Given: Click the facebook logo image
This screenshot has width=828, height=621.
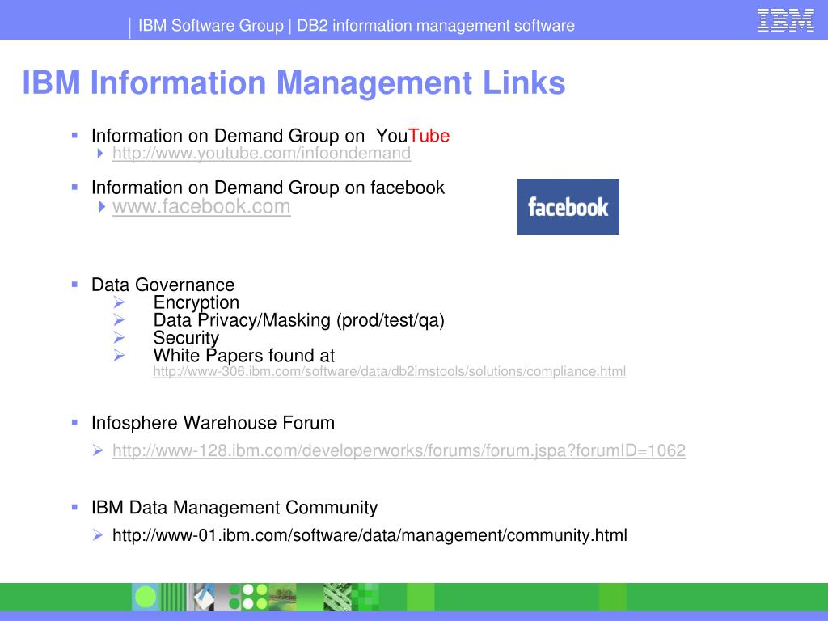Looking at the screenshot, I should coord(568,207).
